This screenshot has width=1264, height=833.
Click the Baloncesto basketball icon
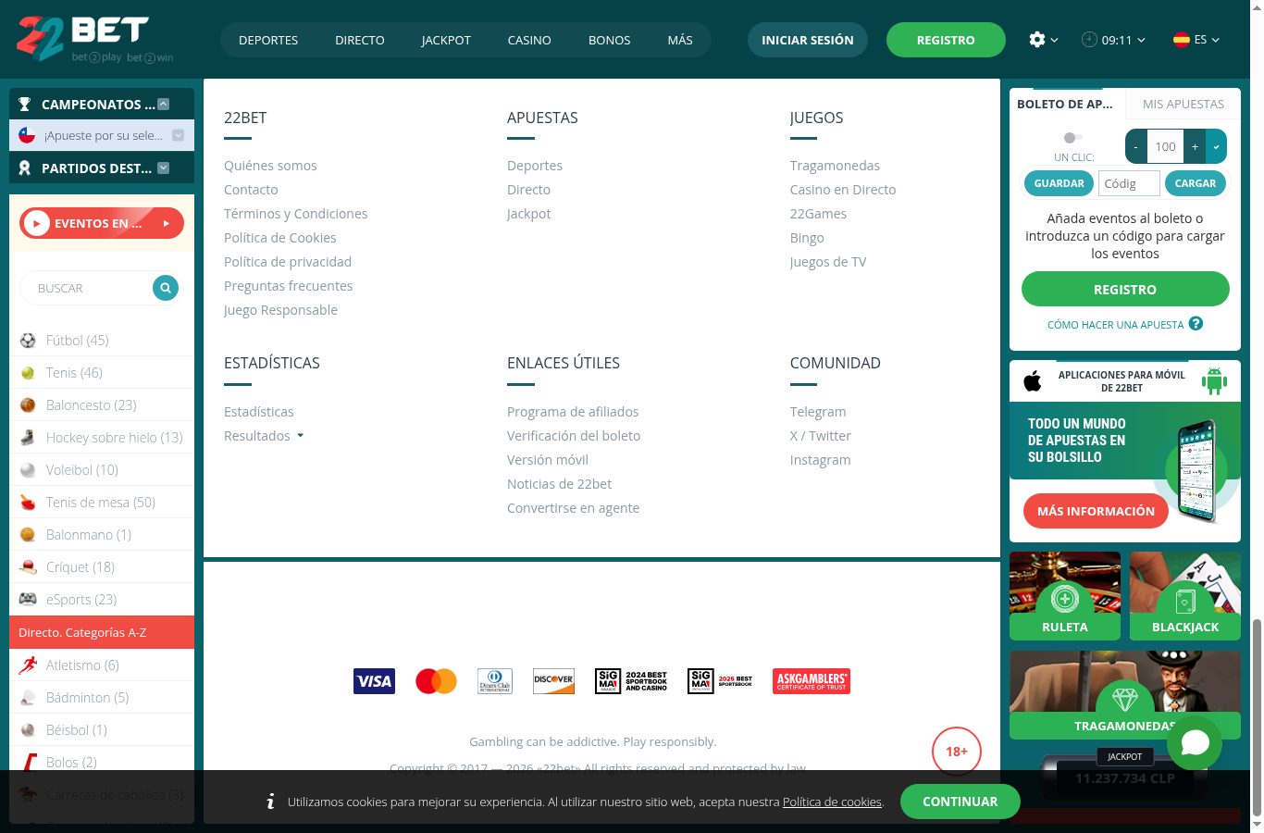click(x=28, y=405)
